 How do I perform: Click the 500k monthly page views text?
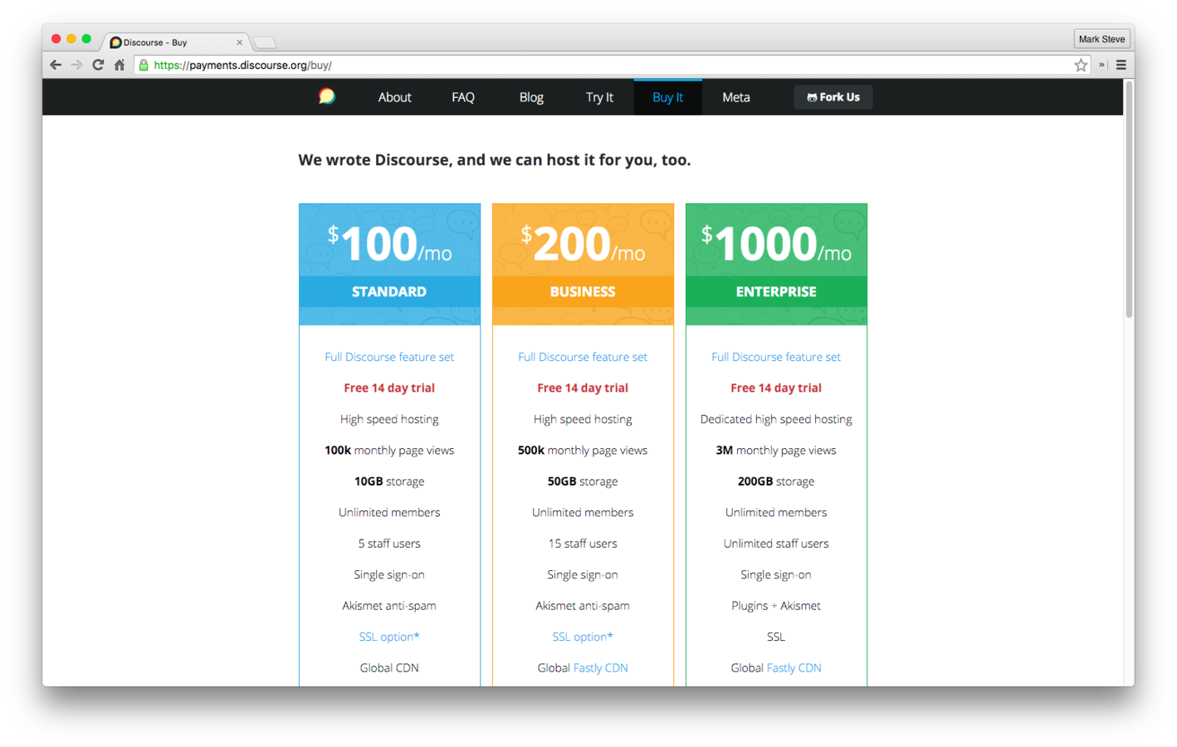click(583, 450)
